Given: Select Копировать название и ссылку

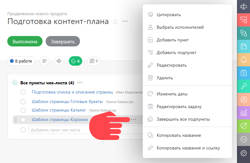Looking at the screenshot, I should click(187, 148).
